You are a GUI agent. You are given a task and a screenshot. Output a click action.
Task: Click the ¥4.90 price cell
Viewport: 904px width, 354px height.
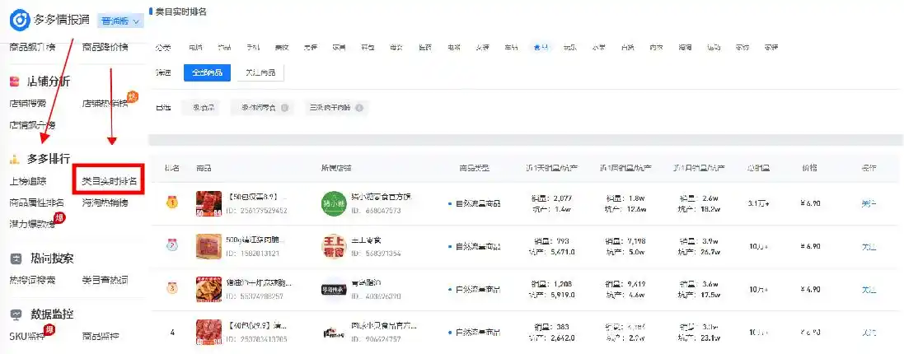[x=811, y=290]
